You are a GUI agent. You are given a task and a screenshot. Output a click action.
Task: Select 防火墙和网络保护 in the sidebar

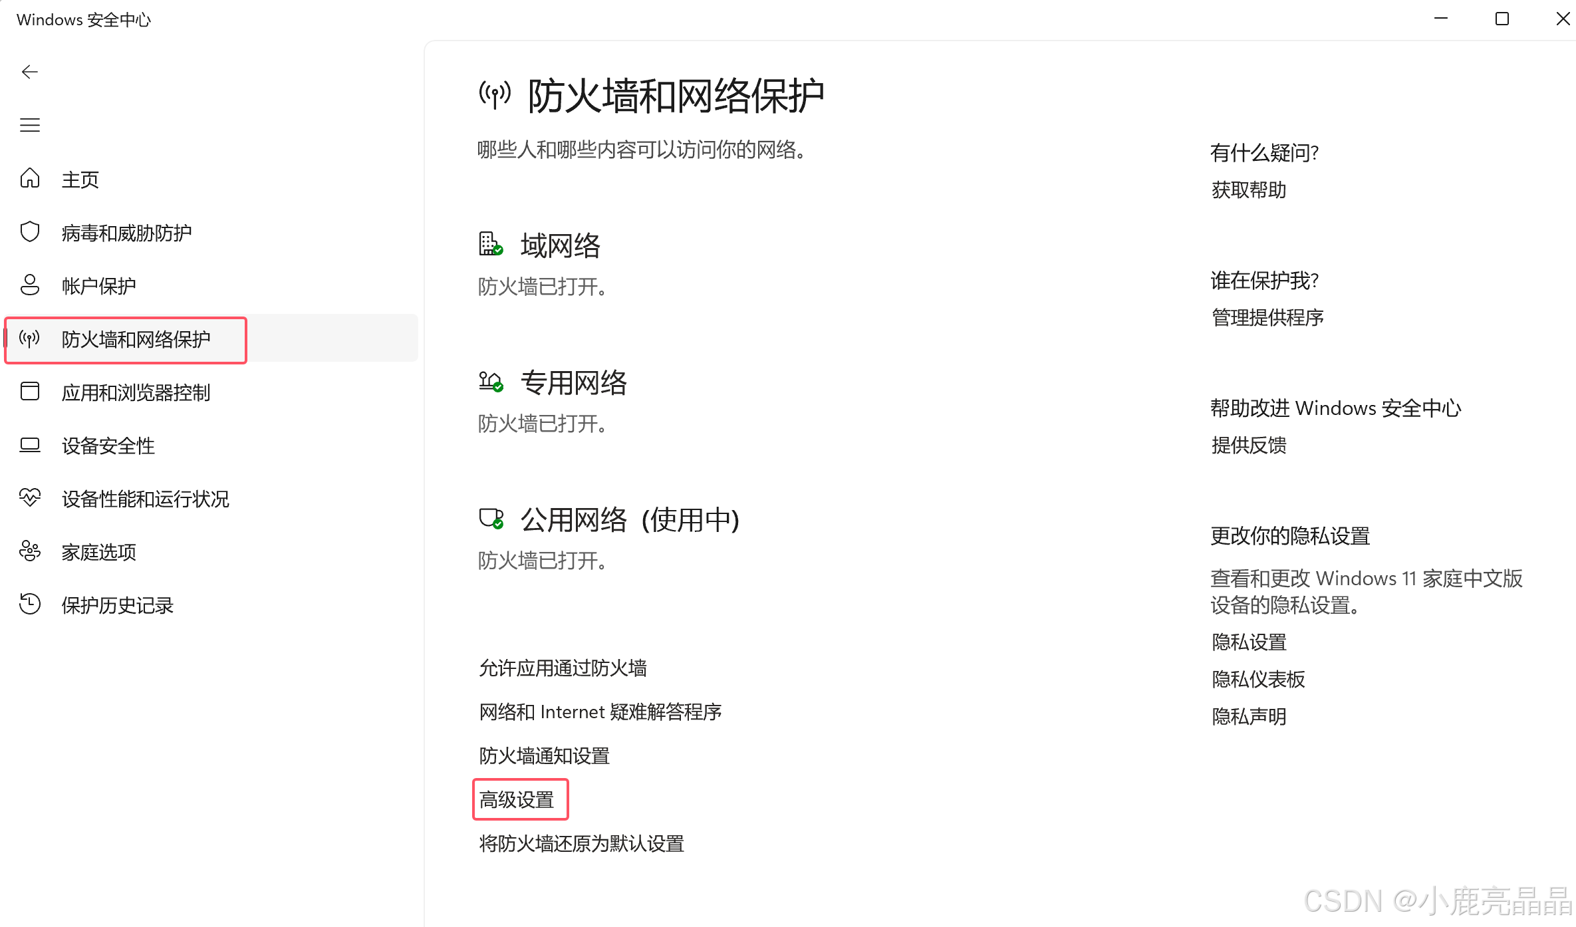(136, 340)
